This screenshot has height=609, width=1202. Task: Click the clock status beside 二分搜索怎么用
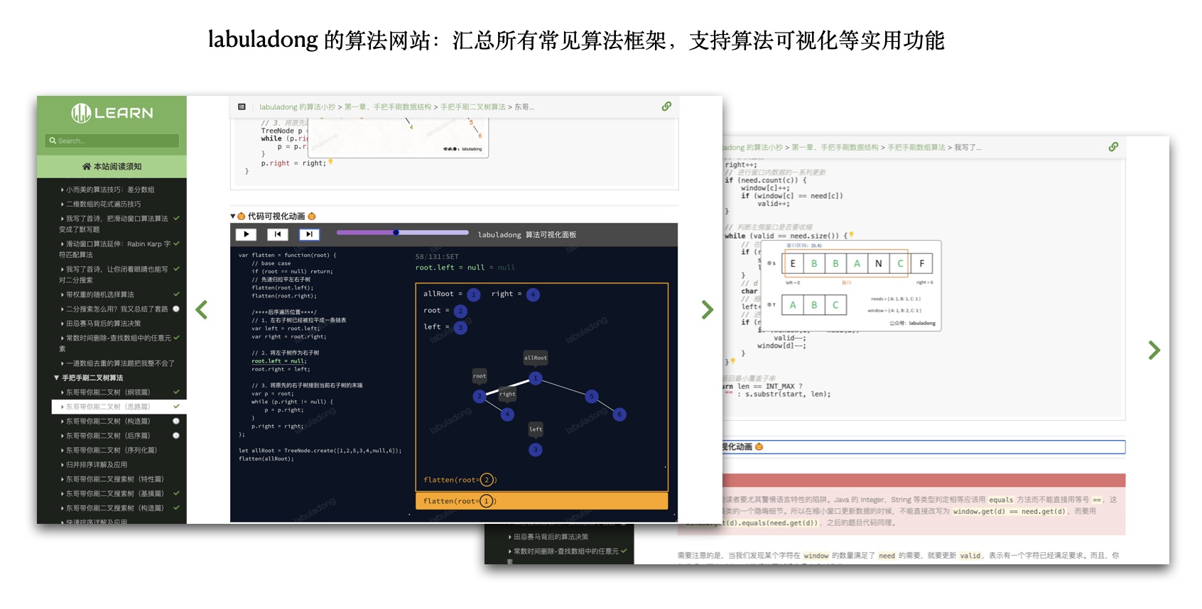(176, 309)
